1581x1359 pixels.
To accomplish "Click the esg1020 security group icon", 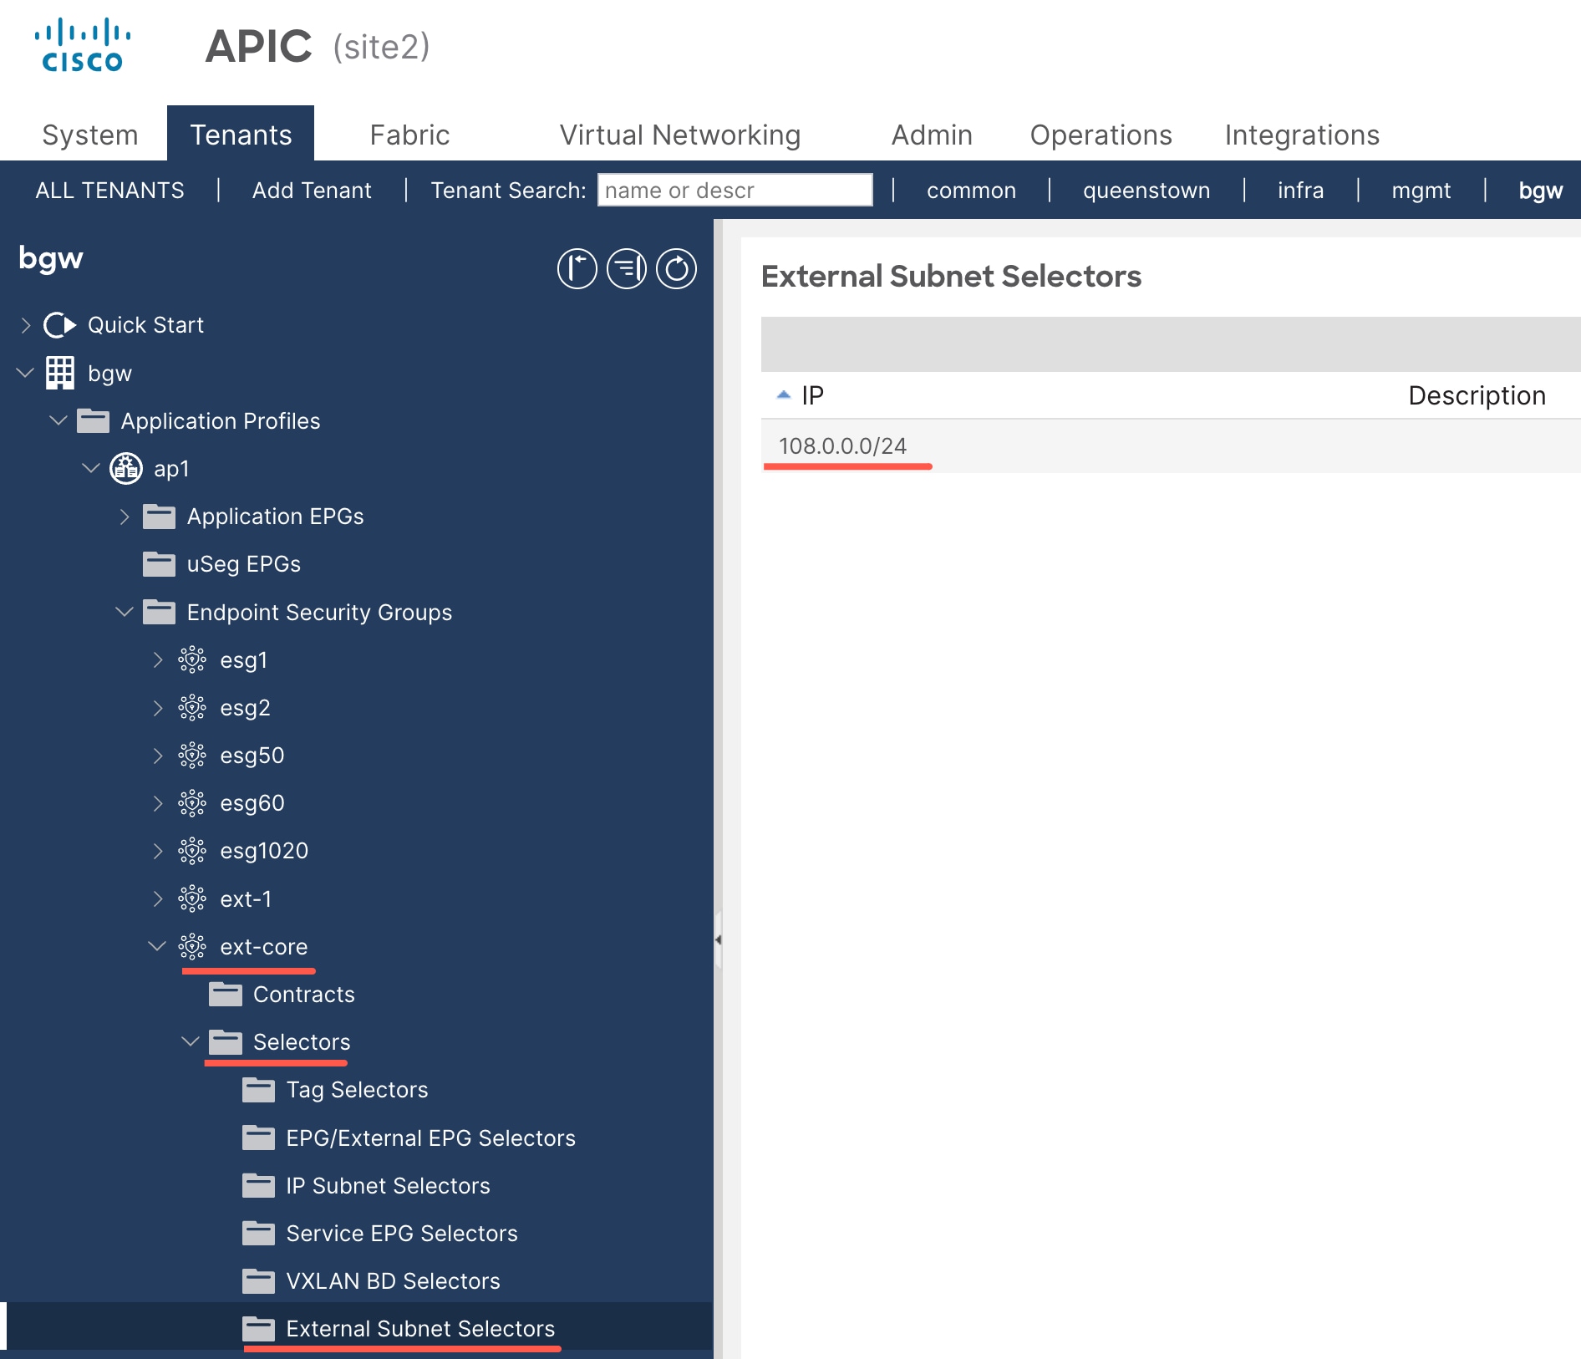I will click(192, 851).
